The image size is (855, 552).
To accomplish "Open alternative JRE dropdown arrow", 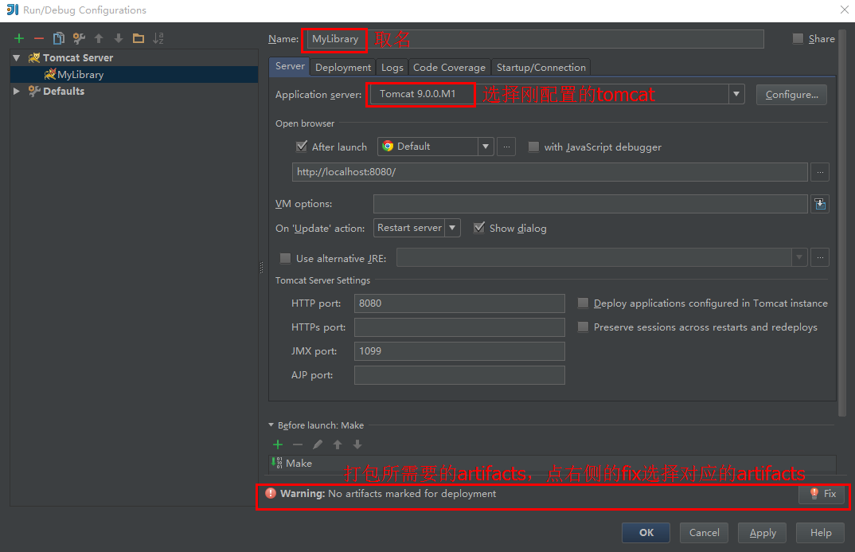I will tap(799, 257).
